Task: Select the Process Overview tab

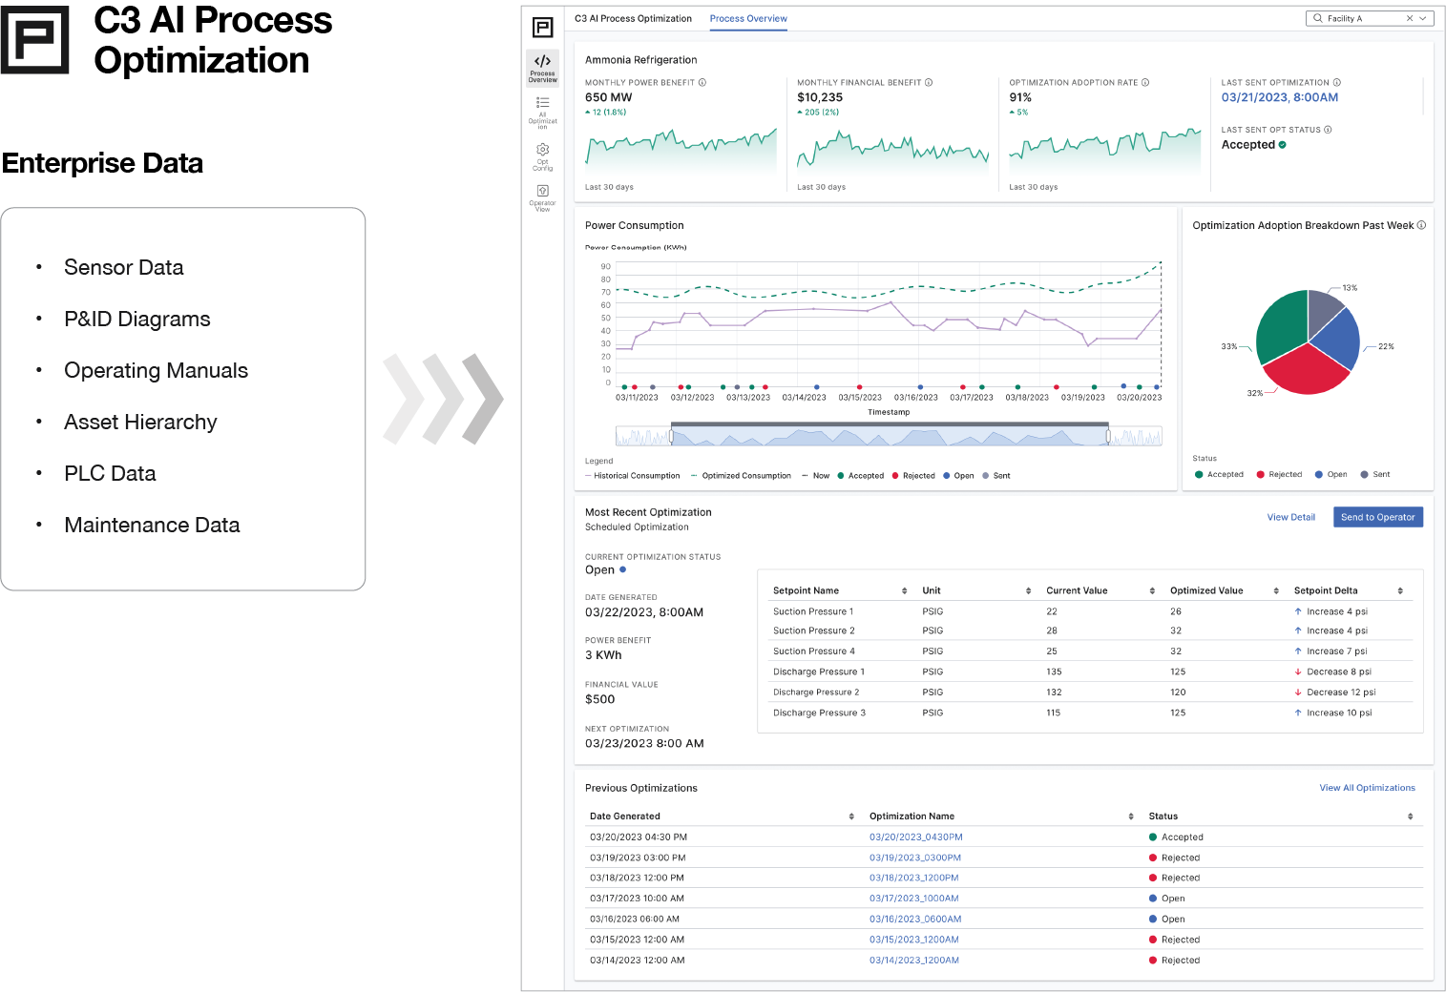Action: tap(748, 19)
